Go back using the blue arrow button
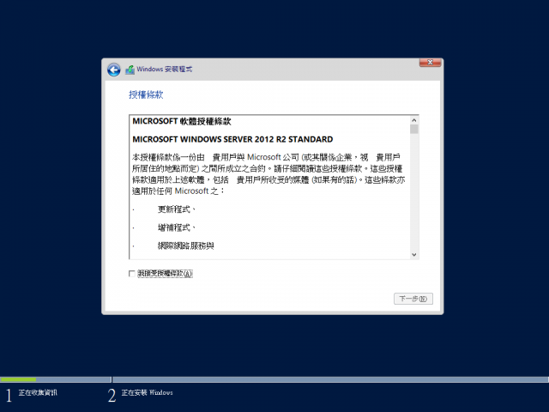The width and height of the screenshot is (549, 412). pos(114,70)
